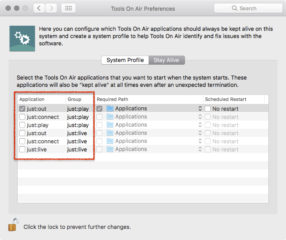The height and width of the screenshot is (240, 286).
Task: Click the Required Path column header
Action: pos(149,99)
